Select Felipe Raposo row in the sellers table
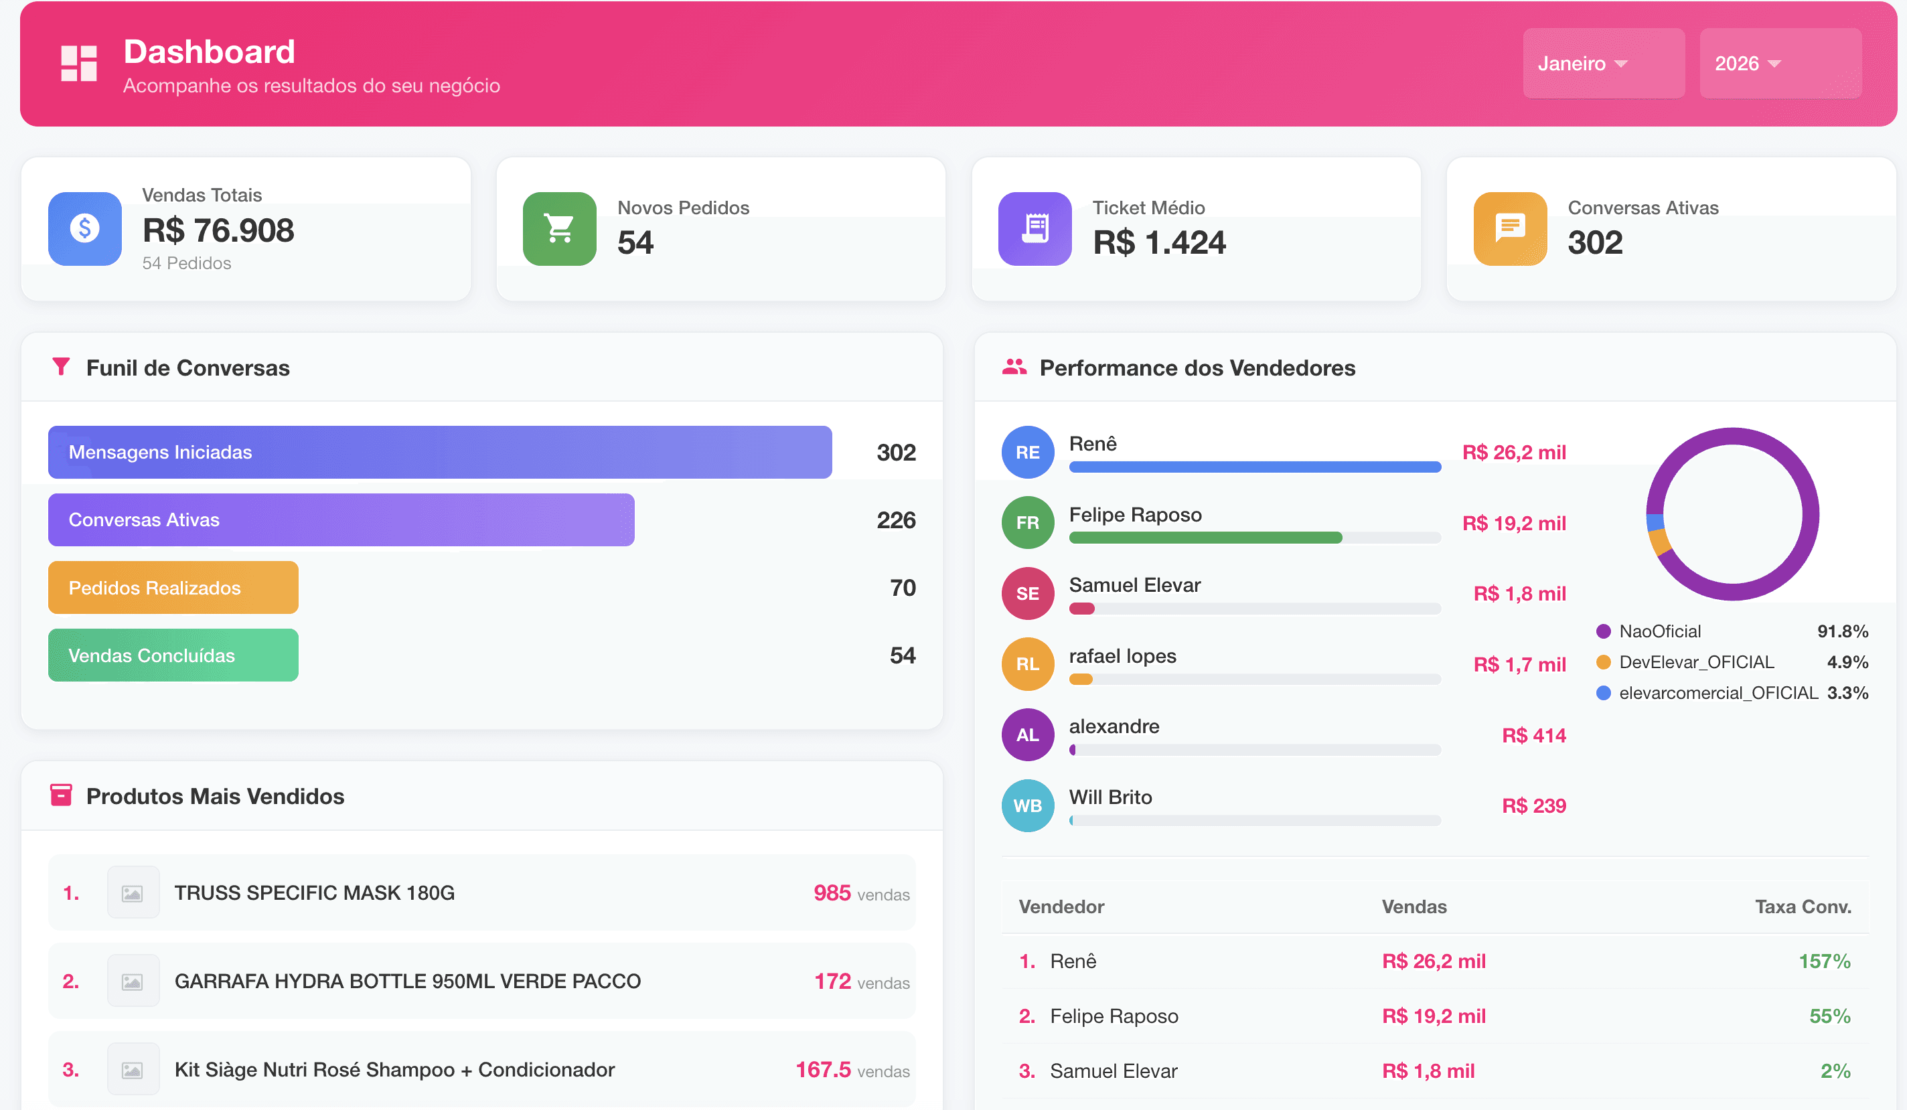The height and width of the screenshot is (1110, 1907). pyautogui.click(x=1114, y=1016)
